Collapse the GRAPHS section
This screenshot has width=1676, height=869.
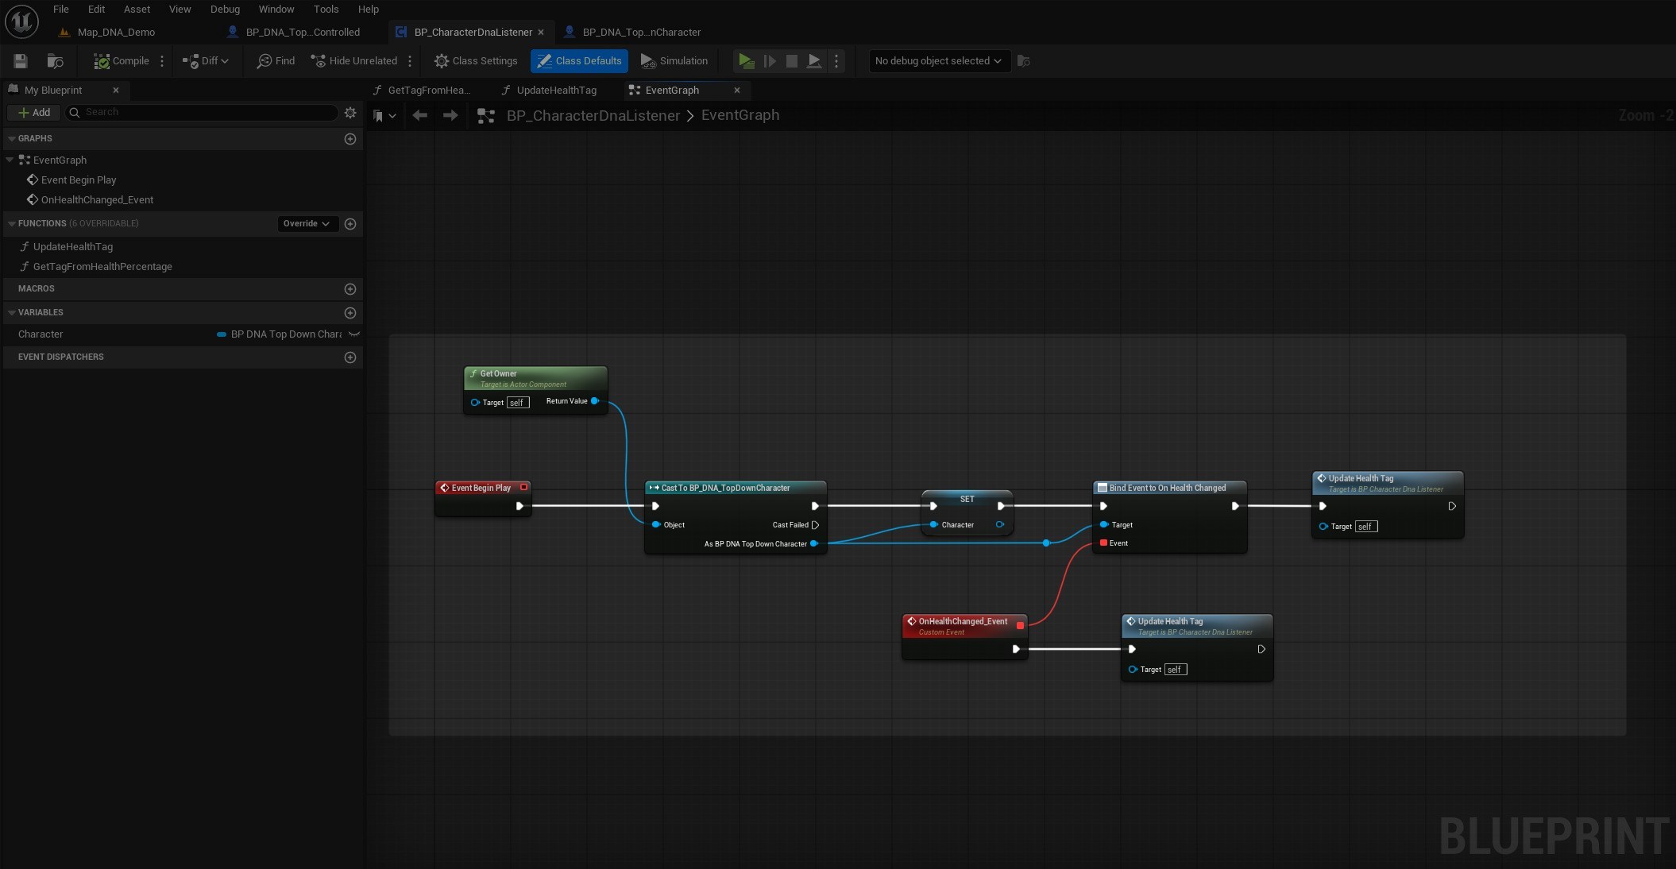(12, 139)
